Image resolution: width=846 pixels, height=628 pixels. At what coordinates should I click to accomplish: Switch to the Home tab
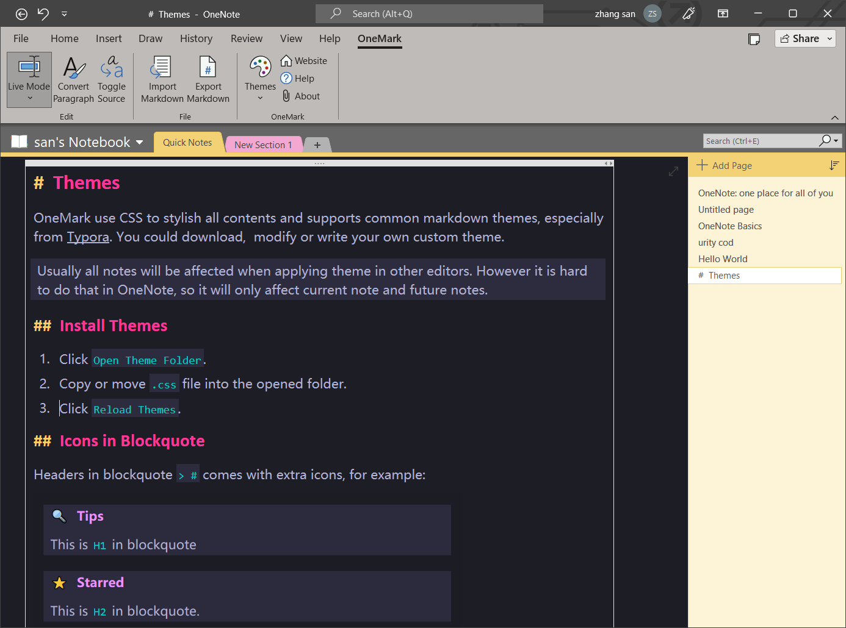pos(65,38)
